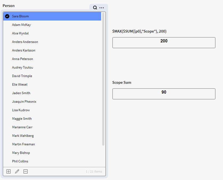Select Alva Myrdal in the list
This screenshot has width=223, height=180.
click(x=20, y=33)
